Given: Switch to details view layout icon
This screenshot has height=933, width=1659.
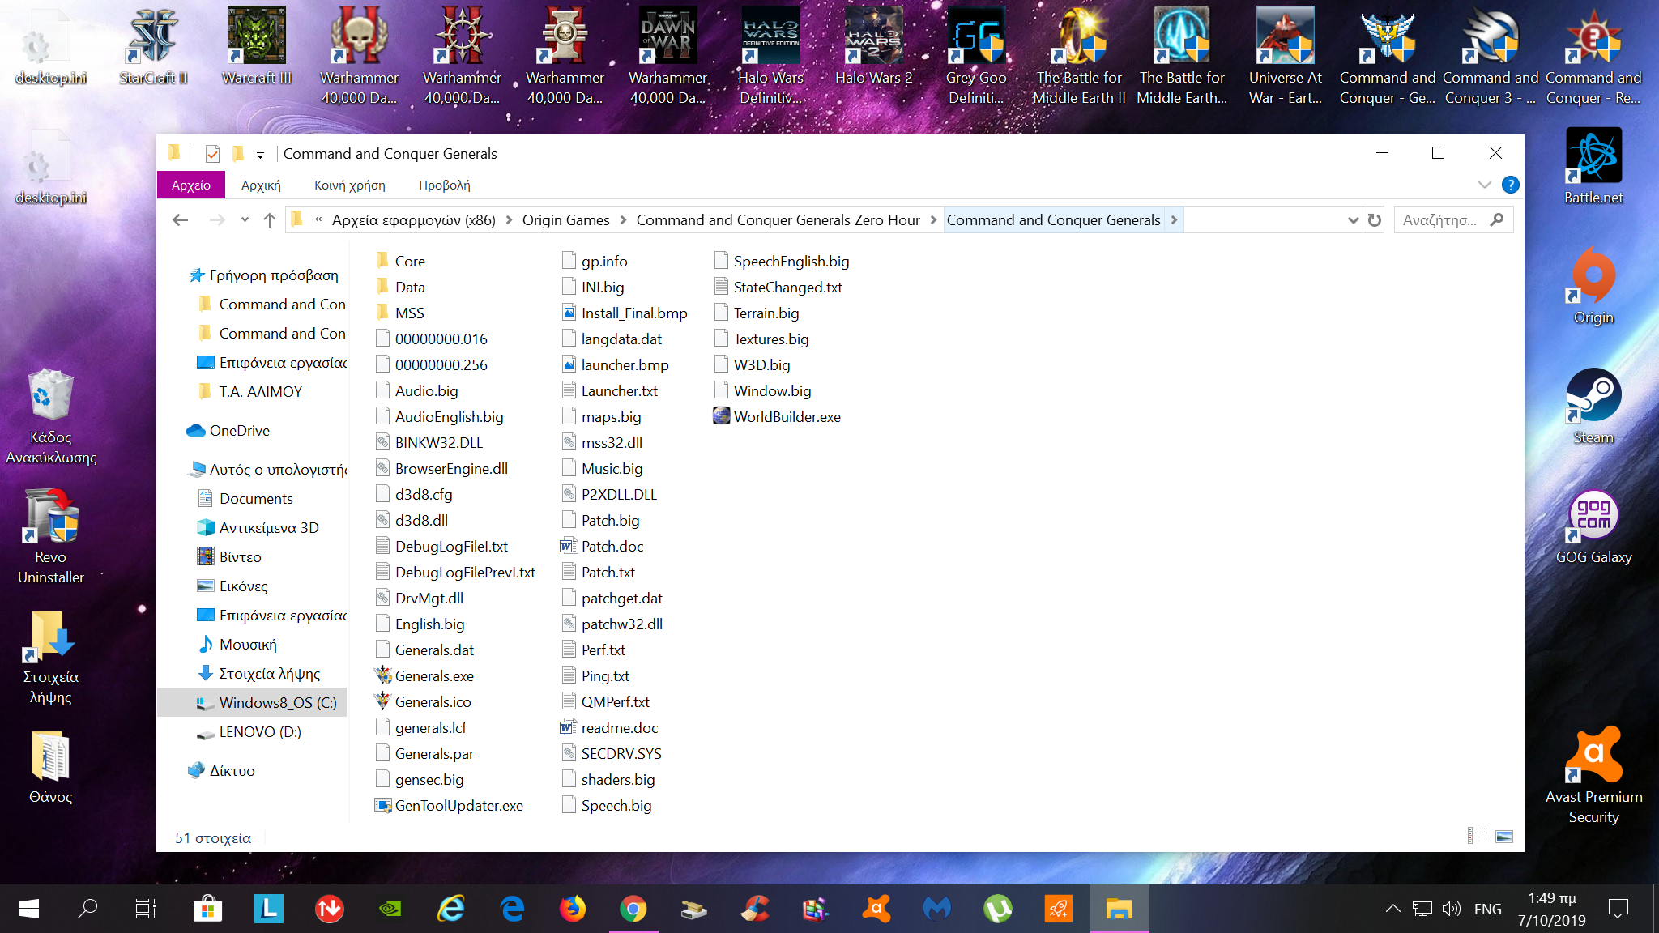Looking at the screenshot, I should (1476, 836).
